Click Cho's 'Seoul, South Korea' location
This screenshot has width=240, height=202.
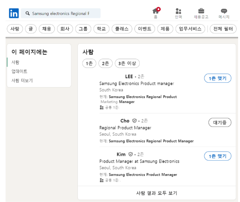pyautogui.click(x=118, y=134)
